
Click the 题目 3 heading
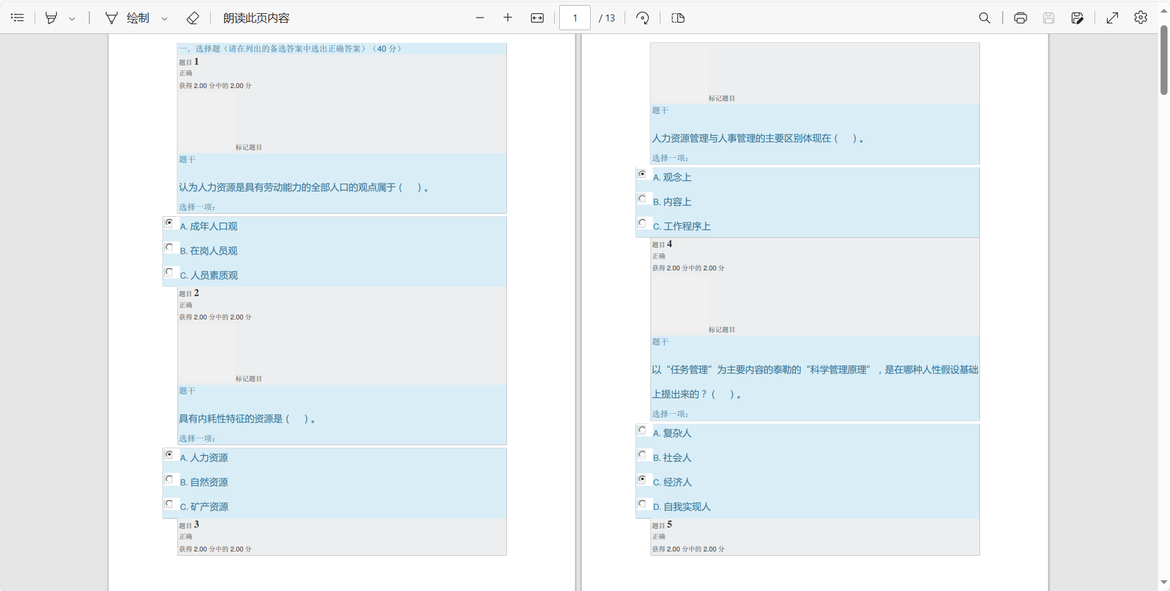point(189,524)
